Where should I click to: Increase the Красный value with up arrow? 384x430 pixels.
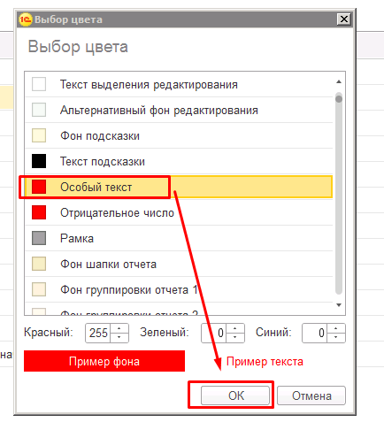coord(119,328)
